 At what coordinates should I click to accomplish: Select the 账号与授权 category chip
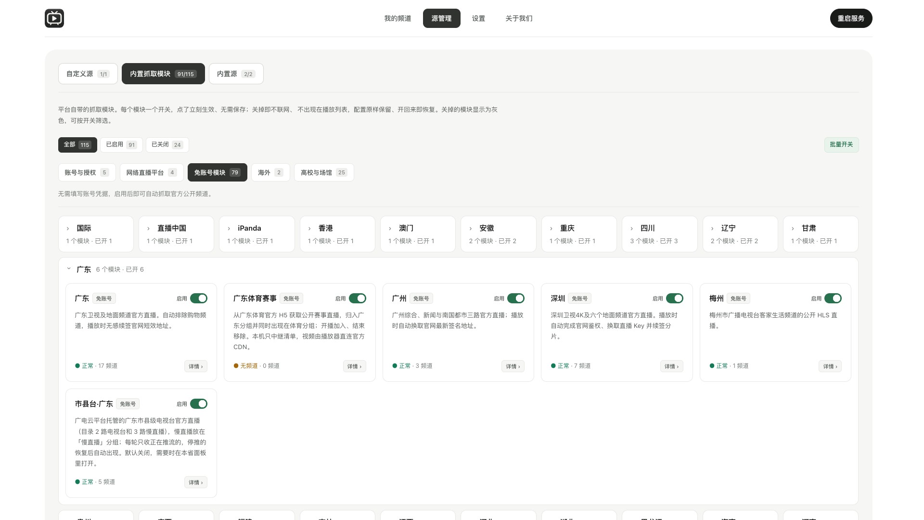point(87,172)
